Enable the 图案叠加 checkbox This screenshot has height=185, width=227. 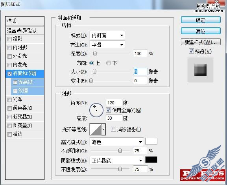9,126
